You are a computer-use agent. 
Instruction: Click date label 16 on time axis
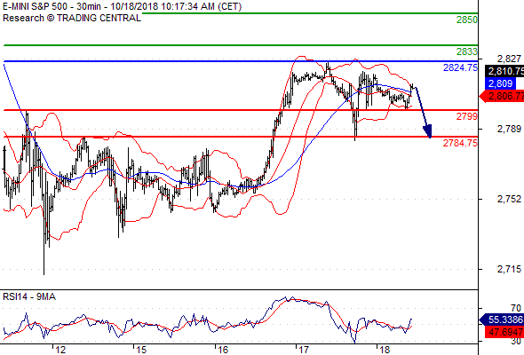pos(223,350)
